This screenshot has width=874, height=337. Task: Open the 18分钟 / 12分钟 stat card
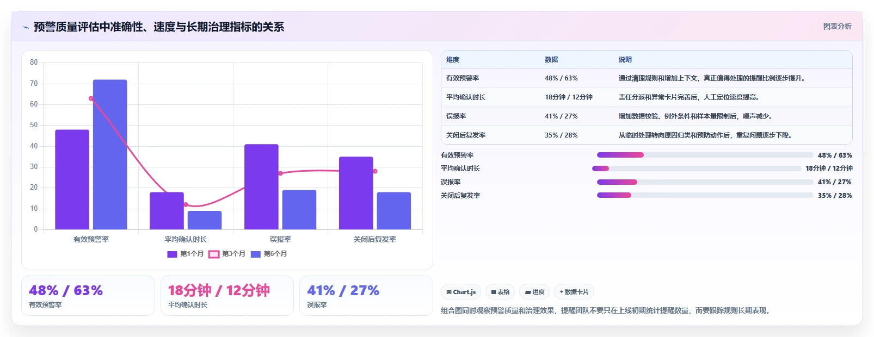click(x=227, y=296)
